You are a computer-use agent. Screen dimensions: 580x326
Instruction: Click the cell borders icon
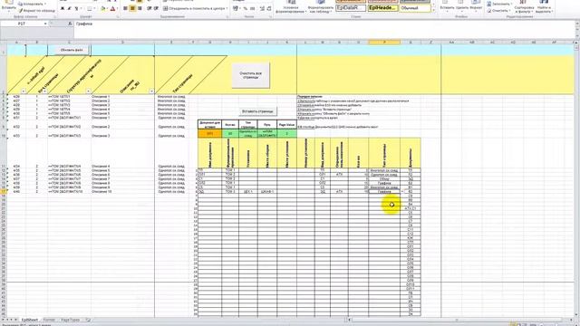pyautogui.click(x=90, y=8)
